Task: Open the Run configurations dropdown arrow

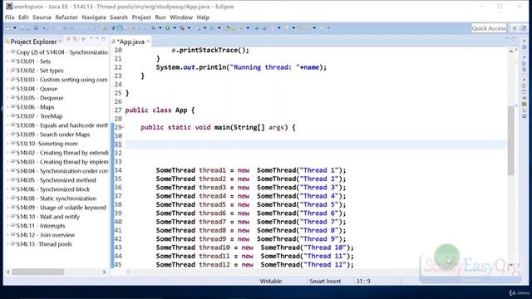Action: tap(175, 28)
